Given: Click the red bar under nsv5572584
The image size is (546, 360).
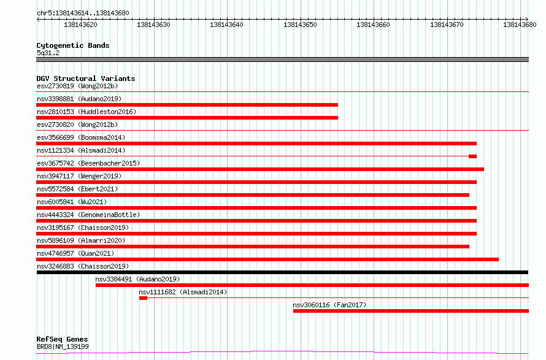Looking at the screenshot, I should coord(253,195).
